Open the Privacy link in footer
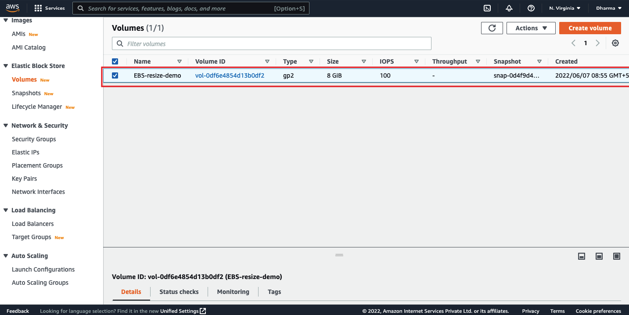 pos(531,311)
